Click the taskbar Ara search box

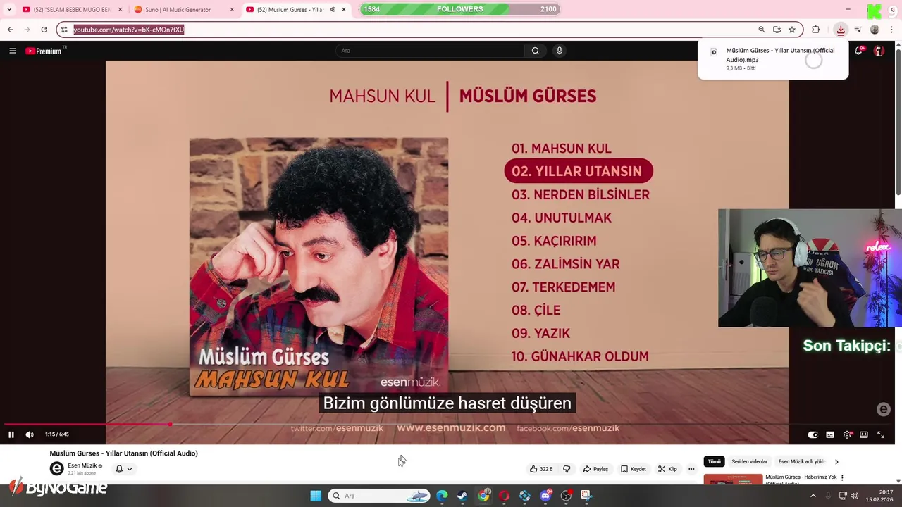380,496
